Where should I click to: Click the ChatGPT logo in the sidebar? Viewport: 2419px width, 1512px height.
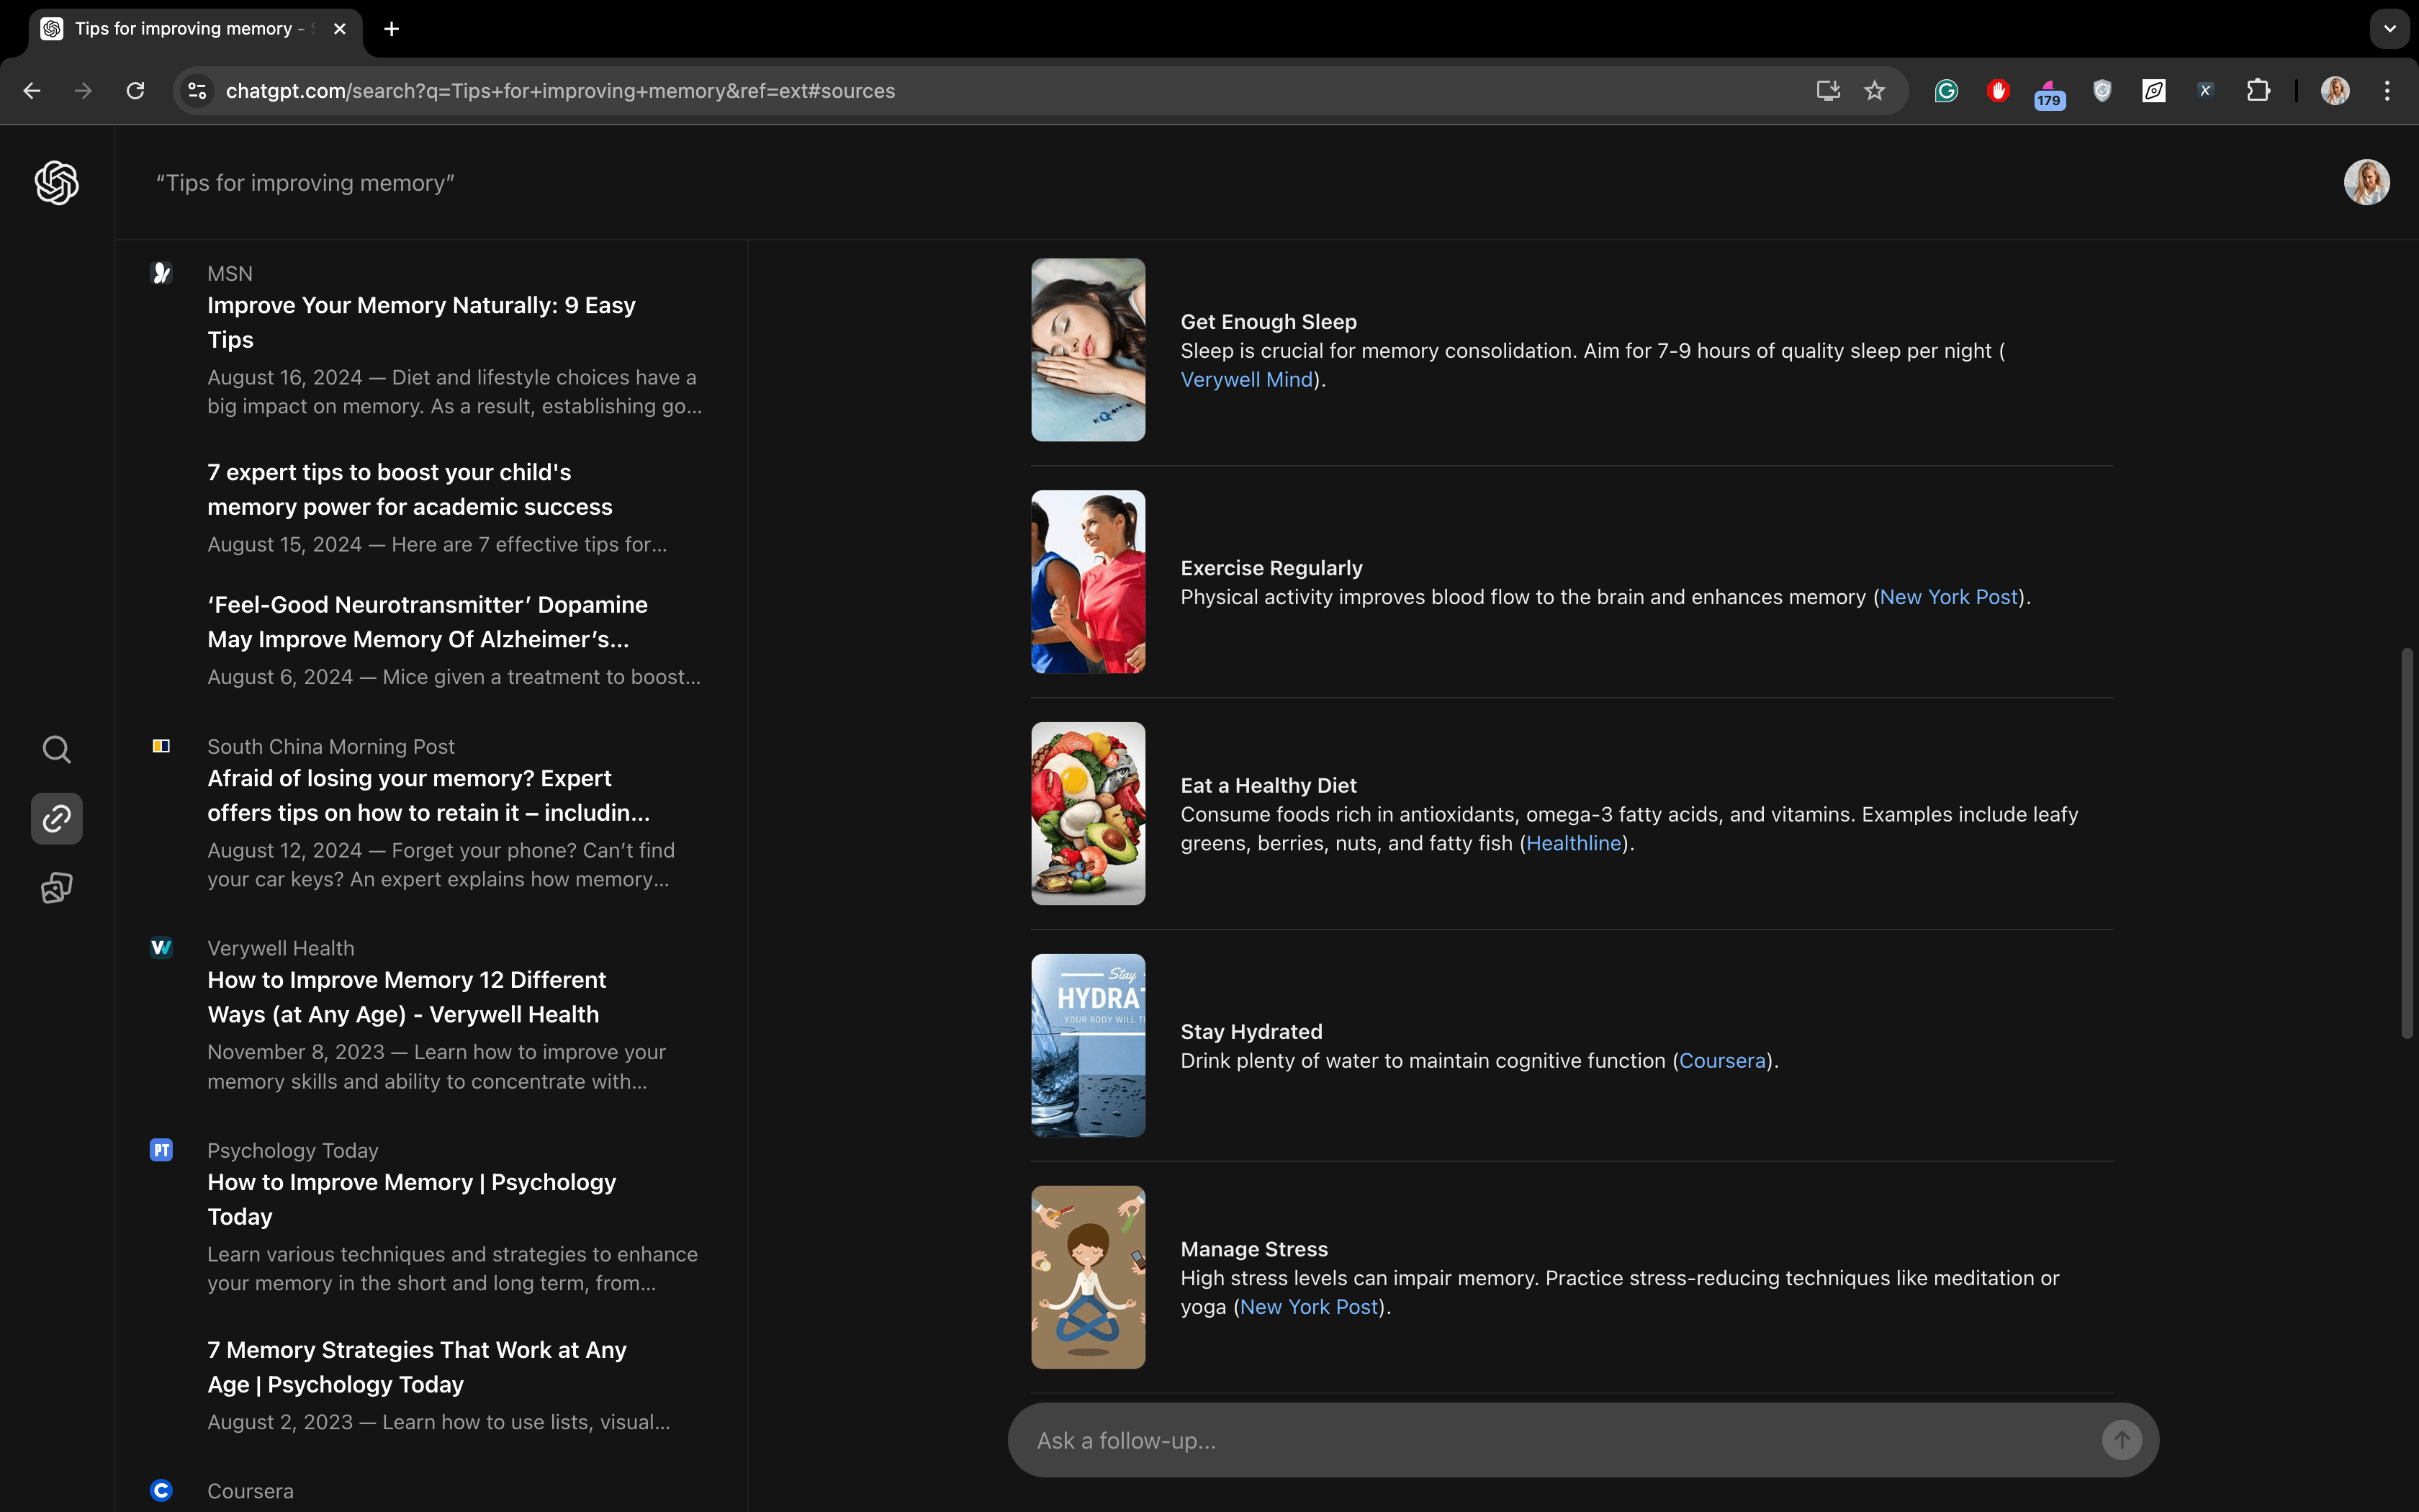[57, 183]
